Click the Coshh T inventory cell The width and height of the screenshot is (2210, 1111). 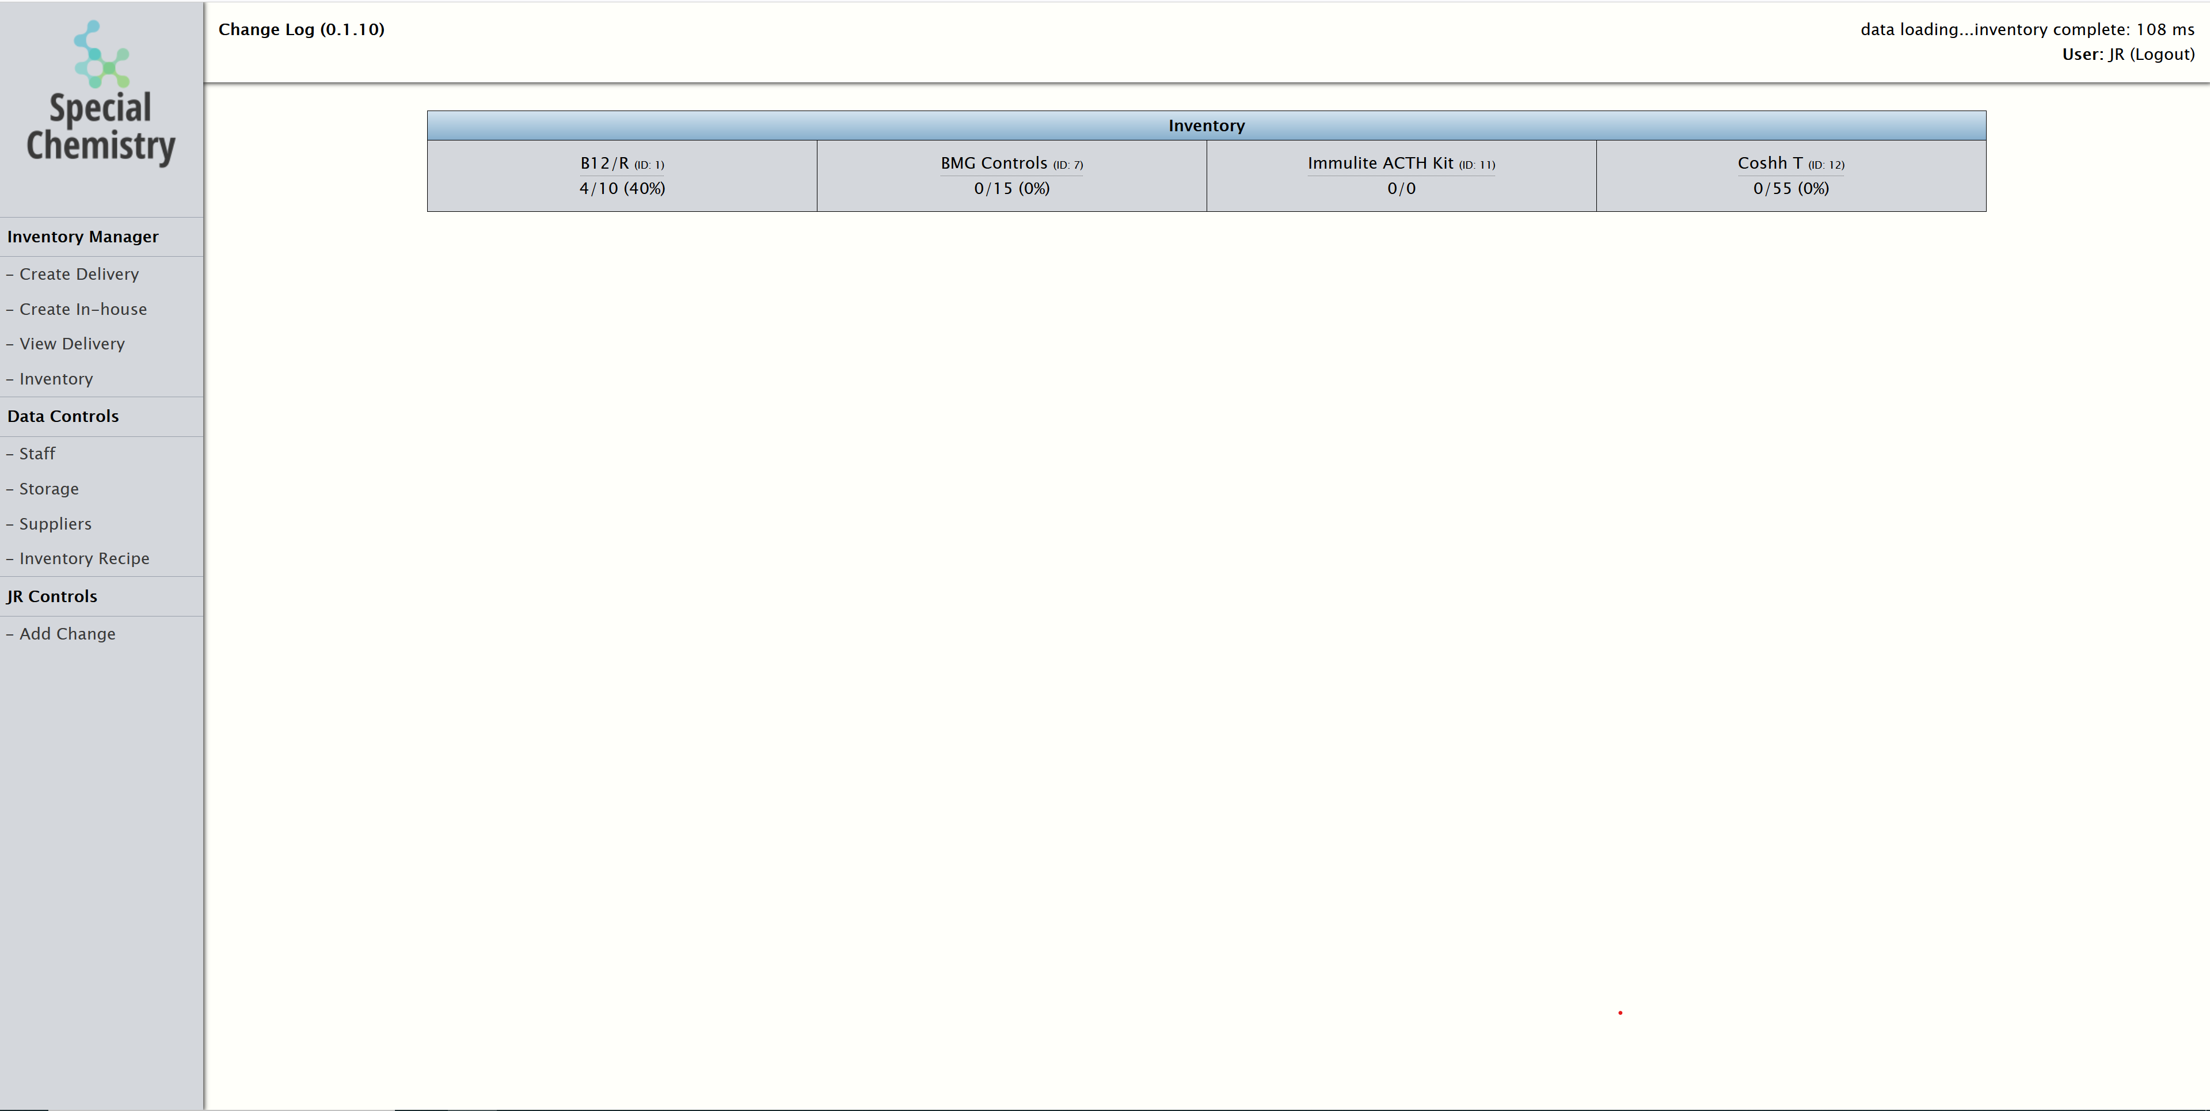(1790, 175)
